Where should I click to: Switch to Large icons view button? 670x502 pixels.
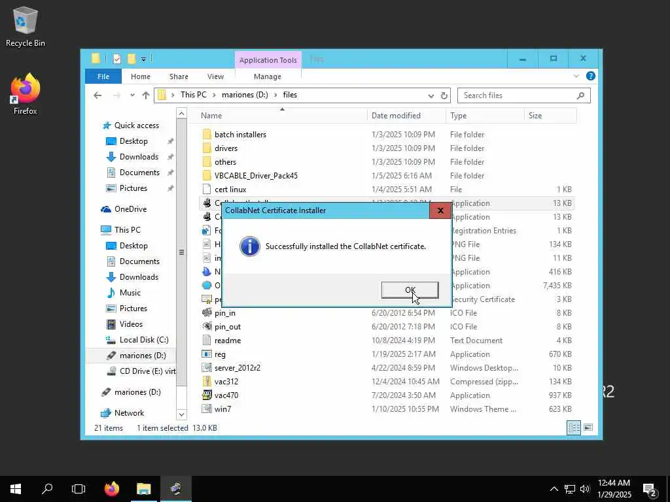pyautogui.click(x=588, y=427)
